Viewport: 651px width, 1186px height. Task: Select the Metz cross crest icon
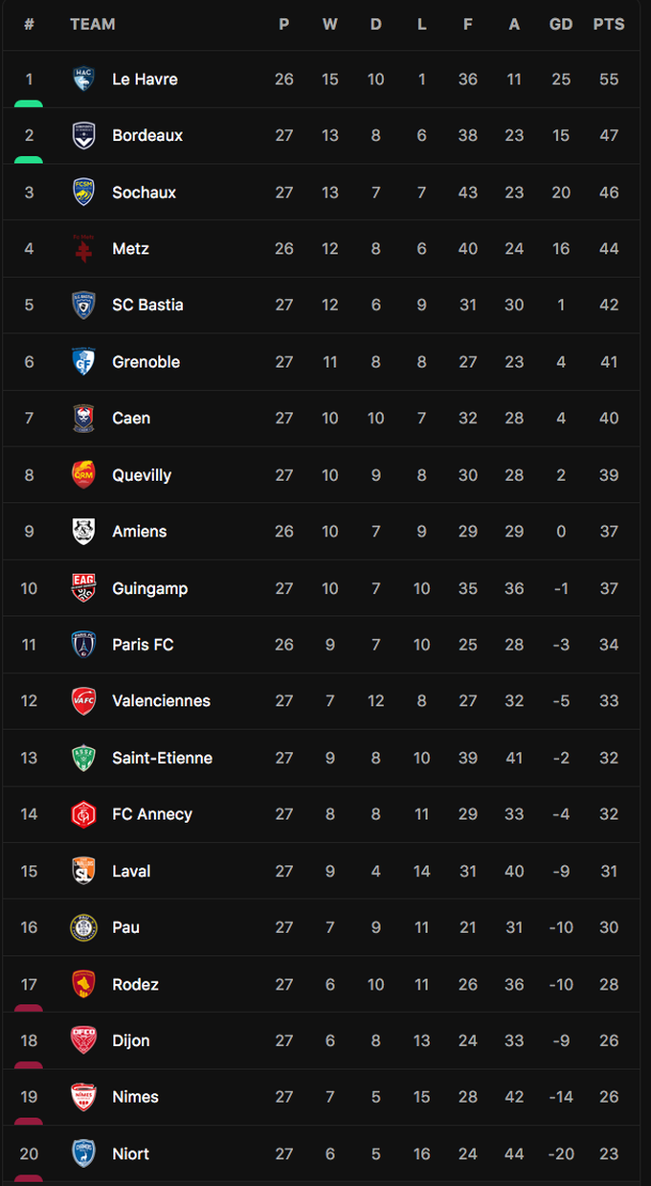(83, 249)
